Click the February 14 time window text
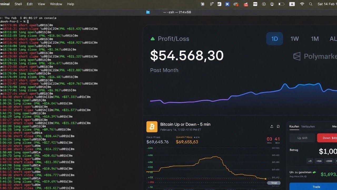The height and width of the screenshot is (190, 337). (x=181, y=130)
